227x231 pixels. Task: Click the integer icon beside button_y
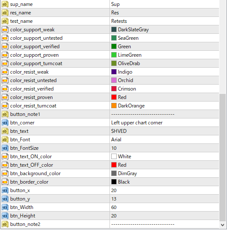coord(5,199)
